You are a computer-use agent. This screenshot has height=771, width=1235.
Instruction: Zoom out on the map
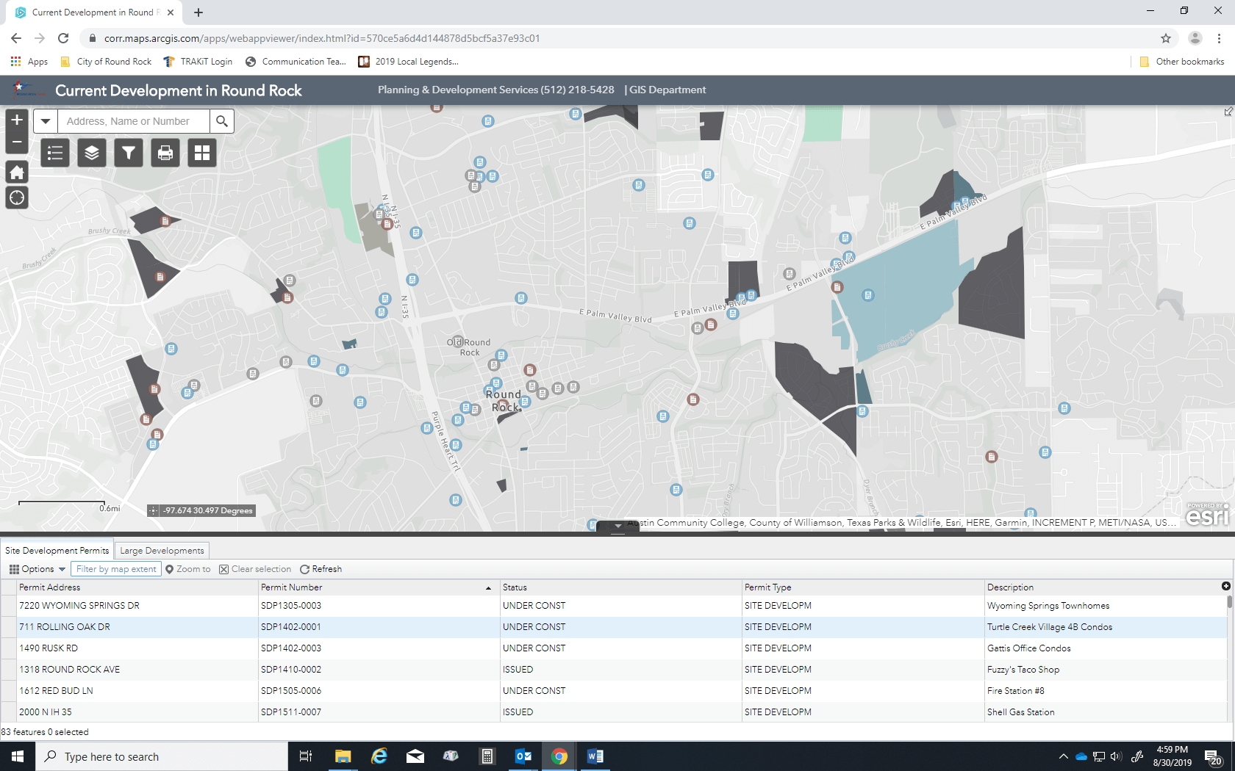tap(17, 142)
